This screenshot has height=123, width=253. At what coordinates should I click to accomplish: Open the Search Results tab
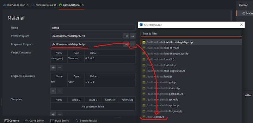[86, 120]
